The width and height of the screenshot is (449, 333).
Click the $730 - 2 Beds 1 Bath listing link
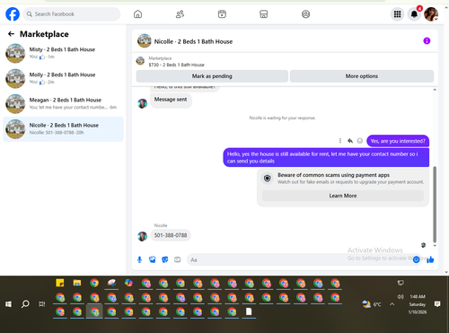[177, 65]
